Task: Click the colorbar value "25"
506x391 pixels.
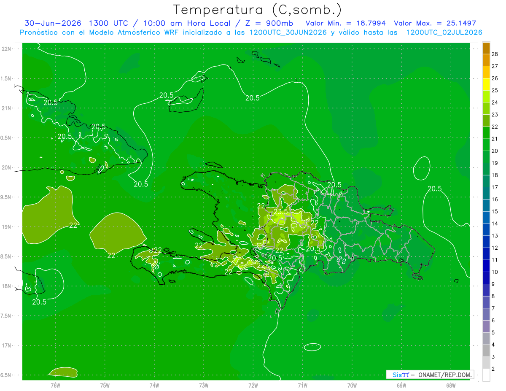Action: click(x=495, y=90)
